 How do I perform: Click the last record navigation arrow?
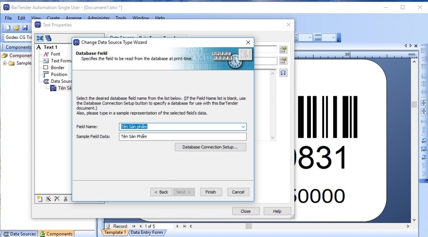pyautogui.click(x=184, y=226)
